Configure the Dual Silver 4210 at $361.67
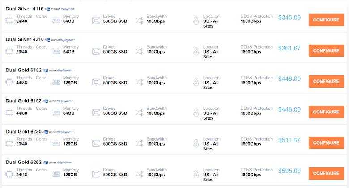The image size is (349, 188). [x=326, y=50]
